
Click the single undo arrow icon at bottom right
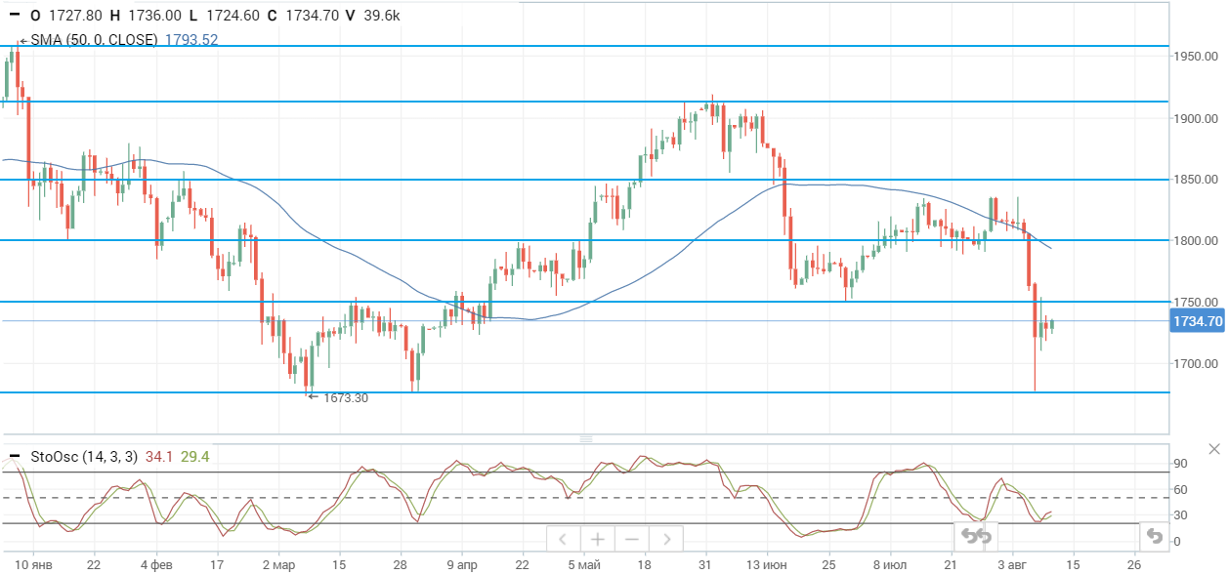click(1154, 536)
